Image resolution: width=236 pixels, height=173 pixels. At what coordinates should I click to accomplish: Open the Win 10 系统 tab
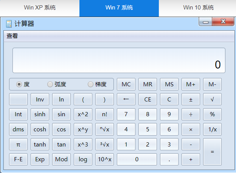coord(199,8)
